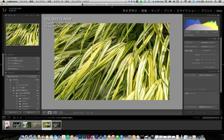Switch to Grid view in toolbar
Screen dimensions: 224x140
click(x=44, y=112)
